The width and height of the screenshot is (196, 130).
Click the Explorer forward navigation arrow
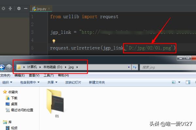click(9, 67)
